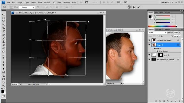Toggle lock all for layer
Image resolution: width=184 pixels, height=103 pixels.
pos(162,36)
